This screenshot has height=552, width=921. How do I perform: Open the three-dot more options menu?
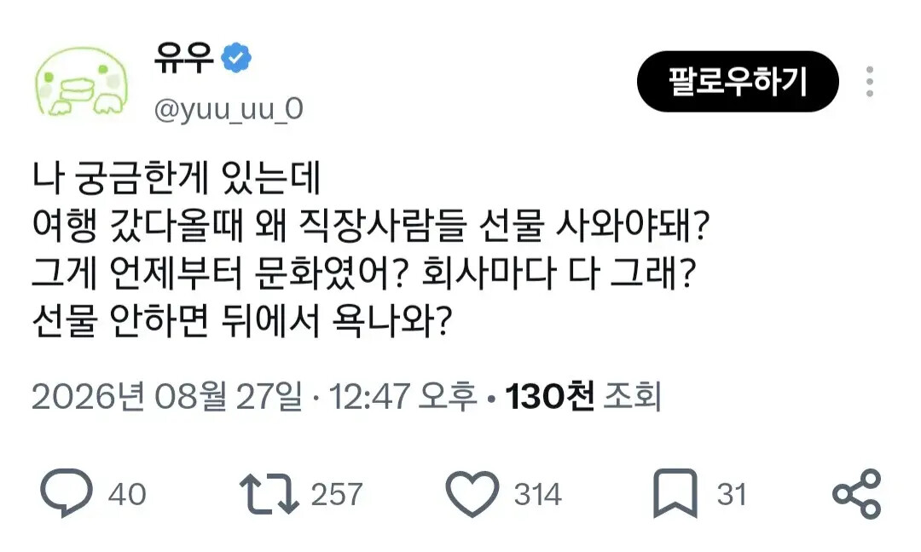870,82
